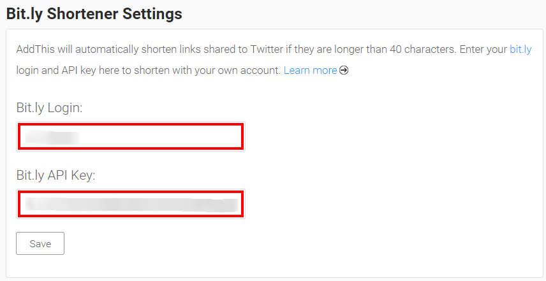Viewport: 546px width, 281px height.
Task: Click the word Twitter in the description
Action: coord(267,50)
